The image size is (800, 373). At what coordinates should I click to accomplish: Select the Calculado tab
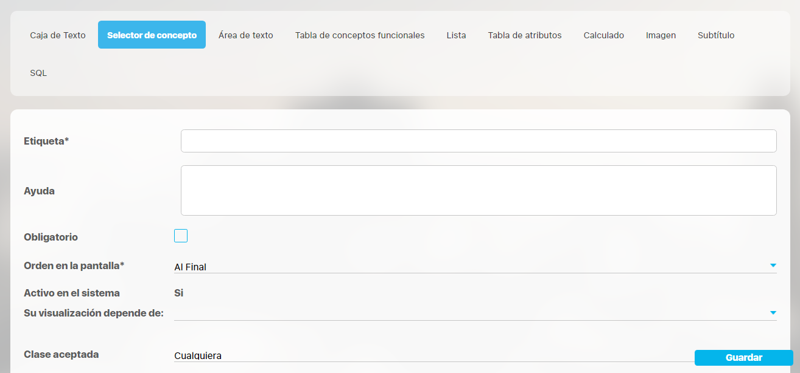click(603, 35)
